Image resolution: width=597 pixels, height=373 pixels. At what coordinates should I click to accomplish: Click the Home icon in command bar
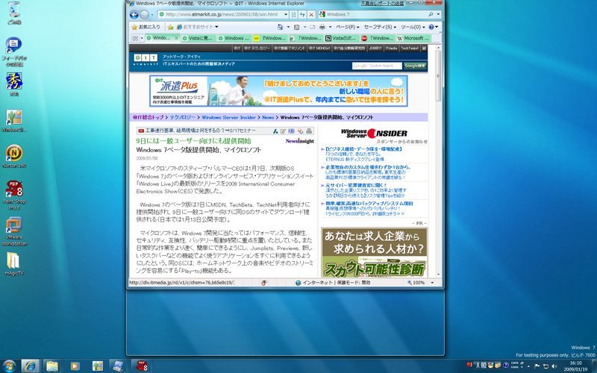(x=281, y=27)
